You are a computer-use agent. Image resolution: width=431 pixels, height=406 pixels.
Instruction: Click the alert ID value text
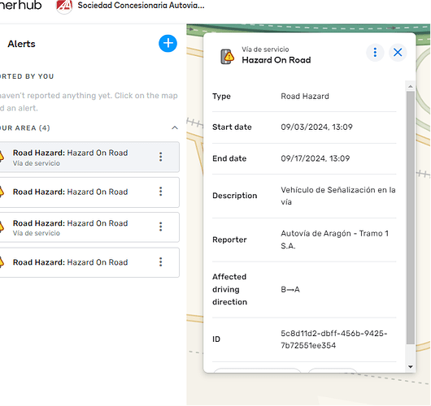pyautogui.click(x=333, y=339)
